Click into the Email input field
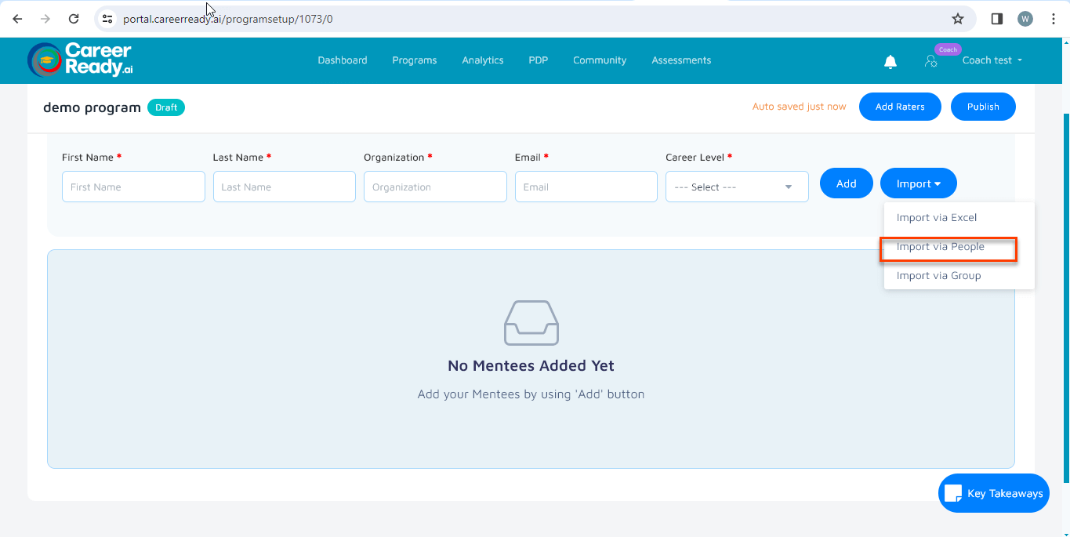Viewport: 1070px width, 537px height. pyautogui.click(x=586, y=187)
